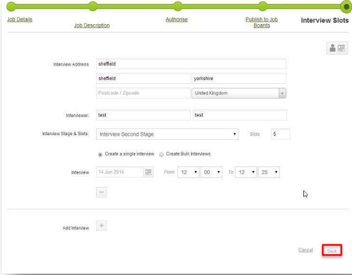Click the Interview Slots progress step dot

click(346, 7)
